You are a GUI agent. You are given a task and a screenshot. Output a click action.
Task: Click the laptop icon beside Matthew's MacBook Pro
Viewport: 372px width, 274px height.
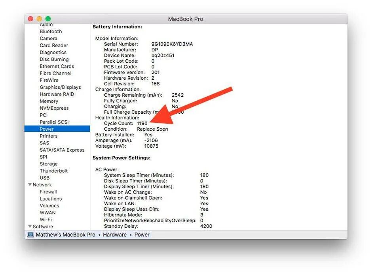click(x=30, y=235)
